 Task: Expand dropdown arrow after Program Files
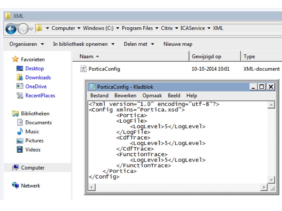157,28
